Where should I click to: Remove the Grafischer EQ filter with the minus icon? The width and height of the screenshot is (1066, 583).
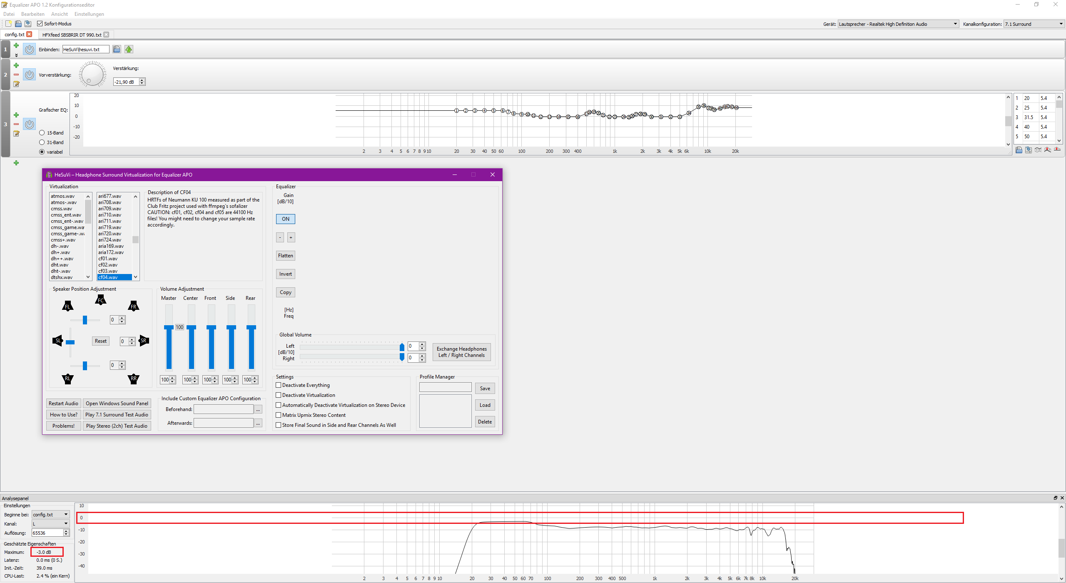pyautogui.click(x=16, y=124)
